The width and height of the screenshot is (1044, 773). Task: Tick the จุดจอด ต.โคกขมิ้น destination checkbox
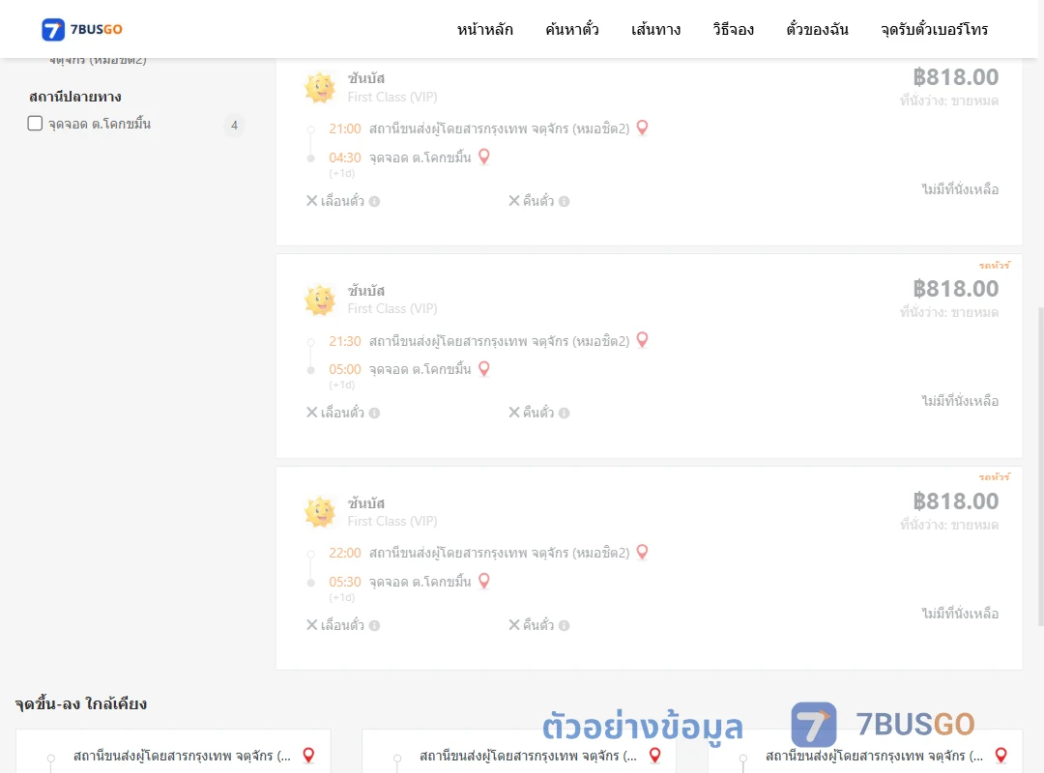tap(35, 123)
